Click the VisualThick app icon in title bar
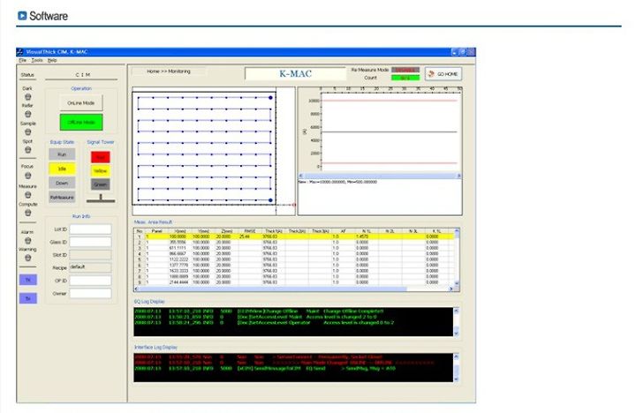636x413 pixels. coord(20,52)
